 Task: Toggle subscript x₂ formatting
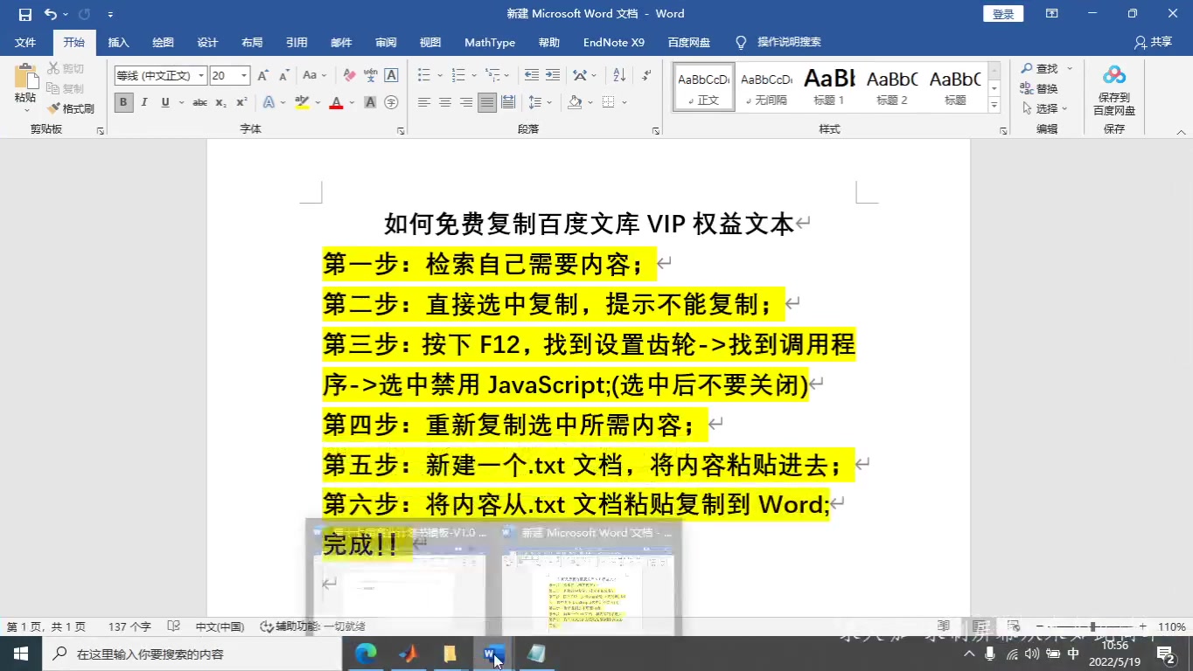click(220, 102)
